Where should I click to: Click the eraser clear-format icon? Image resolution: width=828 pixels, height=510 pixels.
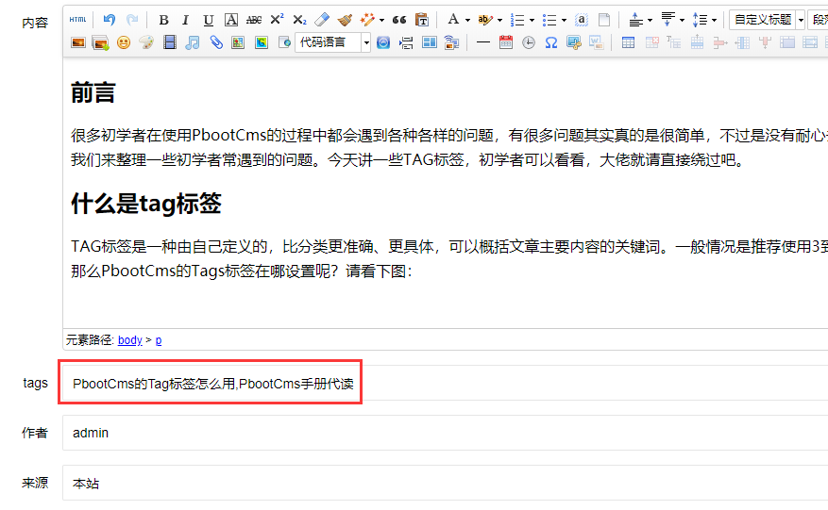(322, 20)
